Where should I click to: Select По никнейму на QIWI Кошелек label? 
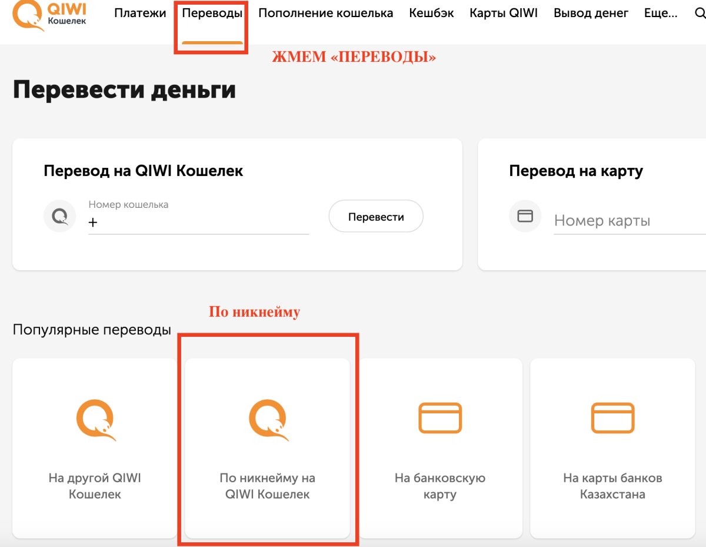coord(268,486)
